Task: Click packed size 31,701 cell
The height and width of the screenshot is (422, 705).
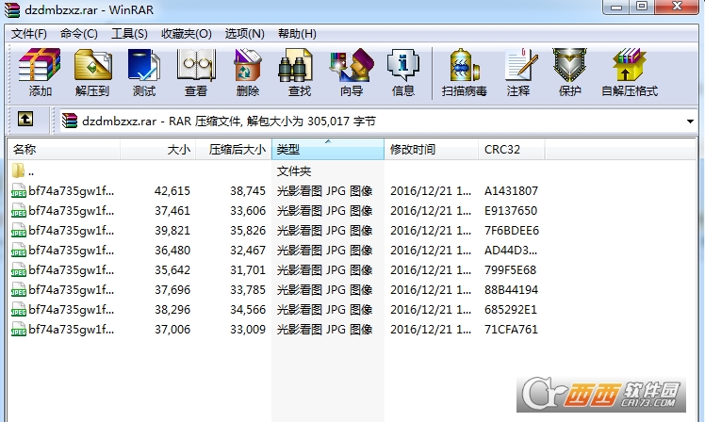Action: [248, 270]
